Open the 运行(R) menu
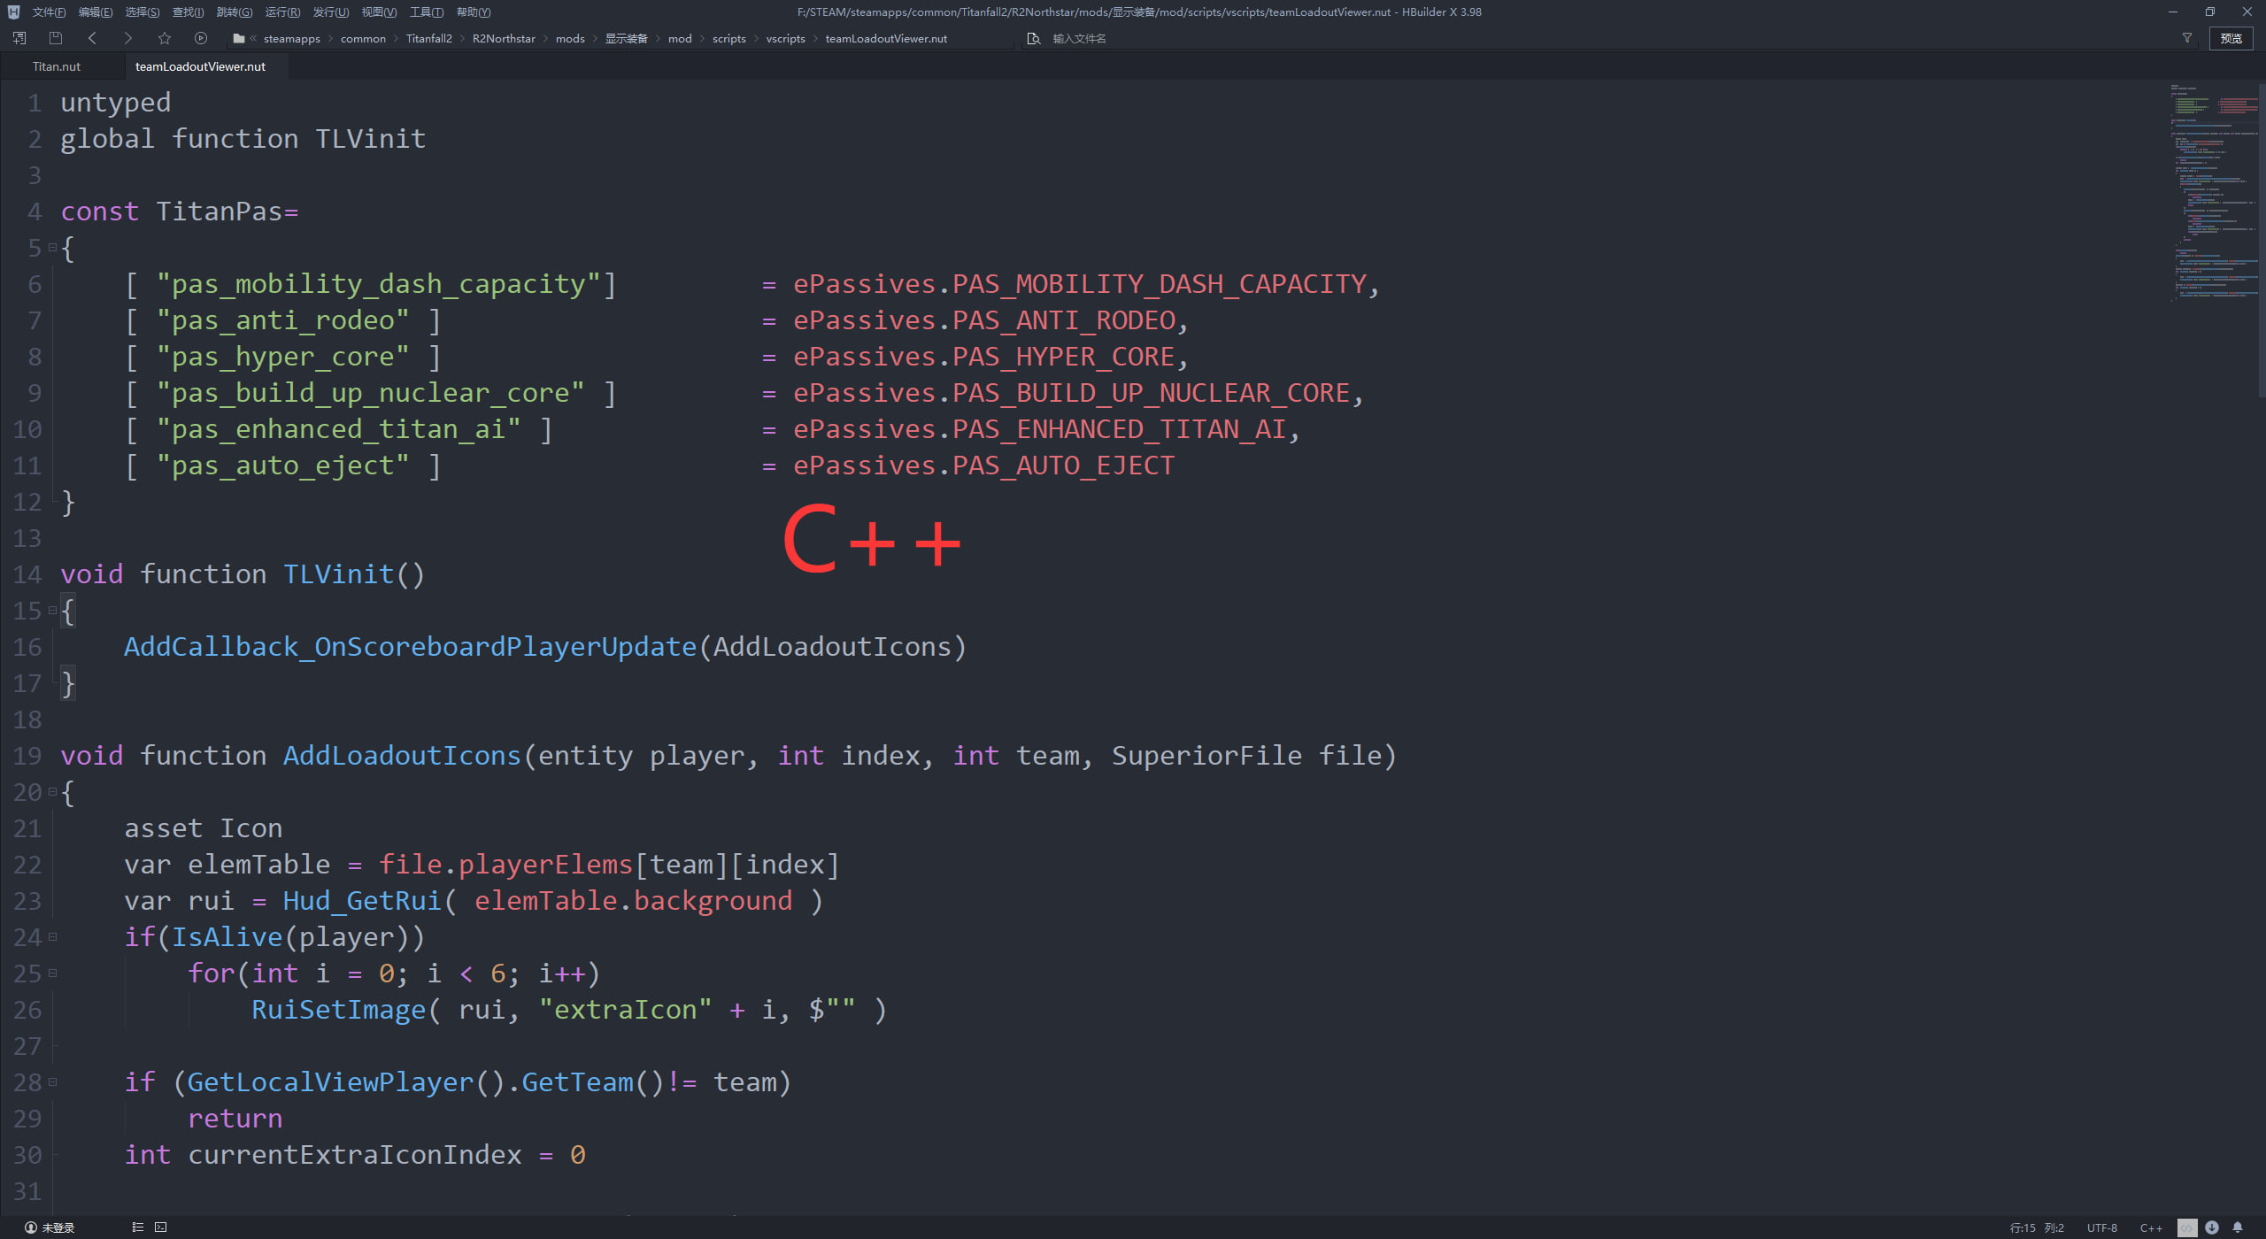Viewport: 2266px width, 1239px height. pos(282,12)
